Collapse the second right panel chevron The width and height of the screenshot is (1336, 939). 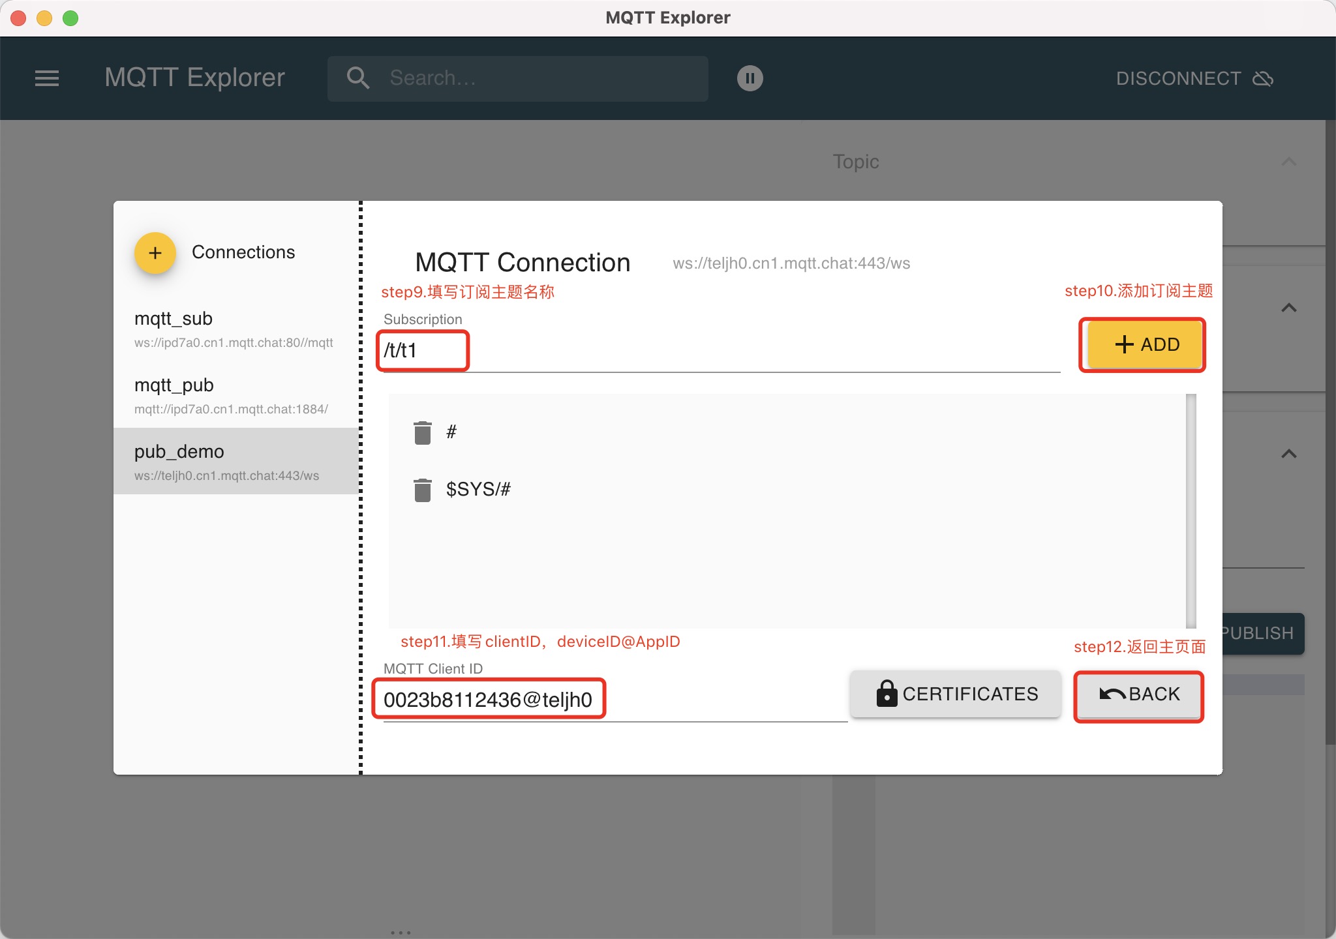tap(1288, 308)
